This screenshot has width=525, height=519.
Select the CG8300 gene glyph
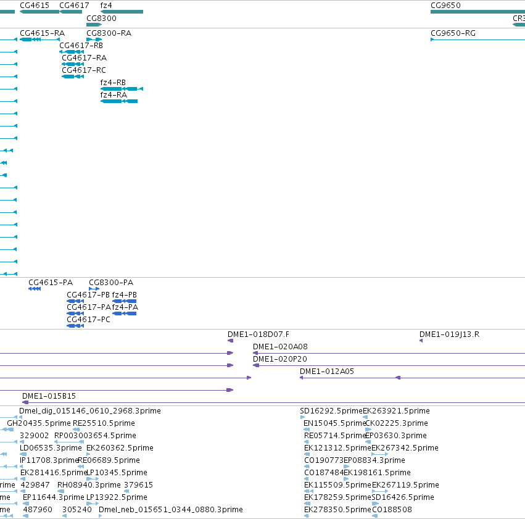coord(94,25)
